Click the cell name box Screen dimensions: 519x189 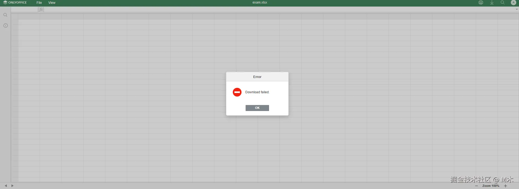pyautogui.click(x=25, y=9)
